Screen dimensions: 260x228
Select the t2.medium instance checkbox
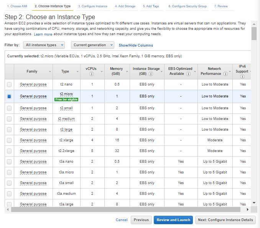coord(9,119)
